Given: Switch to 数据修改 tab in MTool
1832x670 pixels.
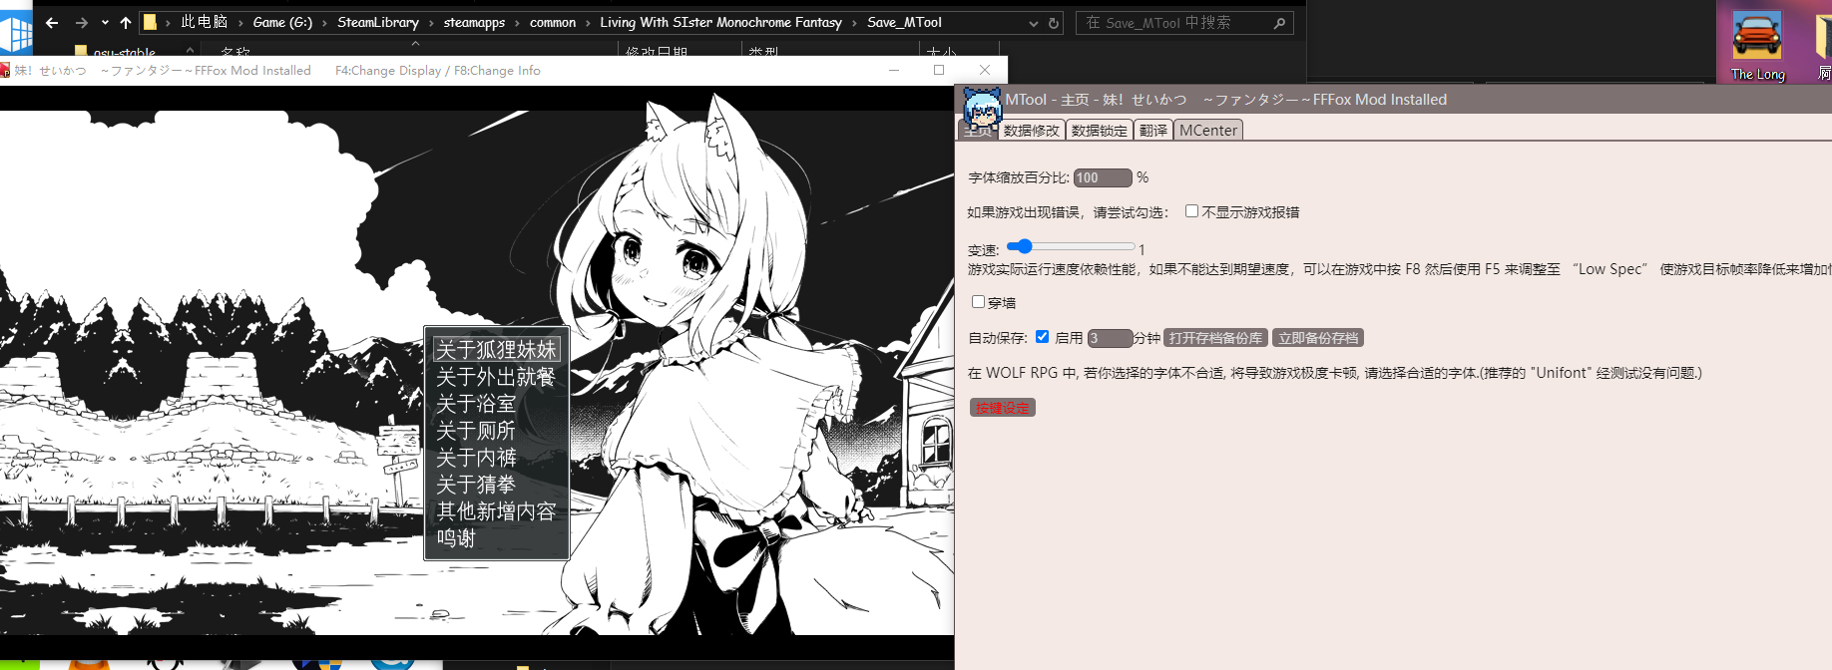Looking at the screenshot, I should click(x=1032, y=131).
